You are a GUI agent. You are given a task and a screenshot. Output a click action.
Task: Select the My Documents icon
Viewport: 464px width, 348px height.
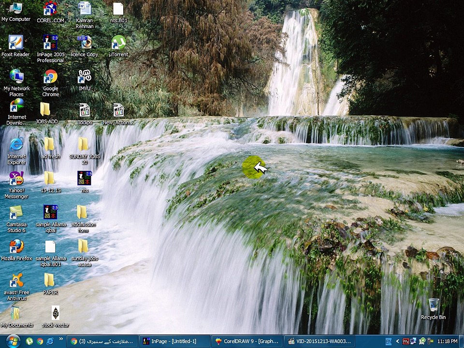16,317
